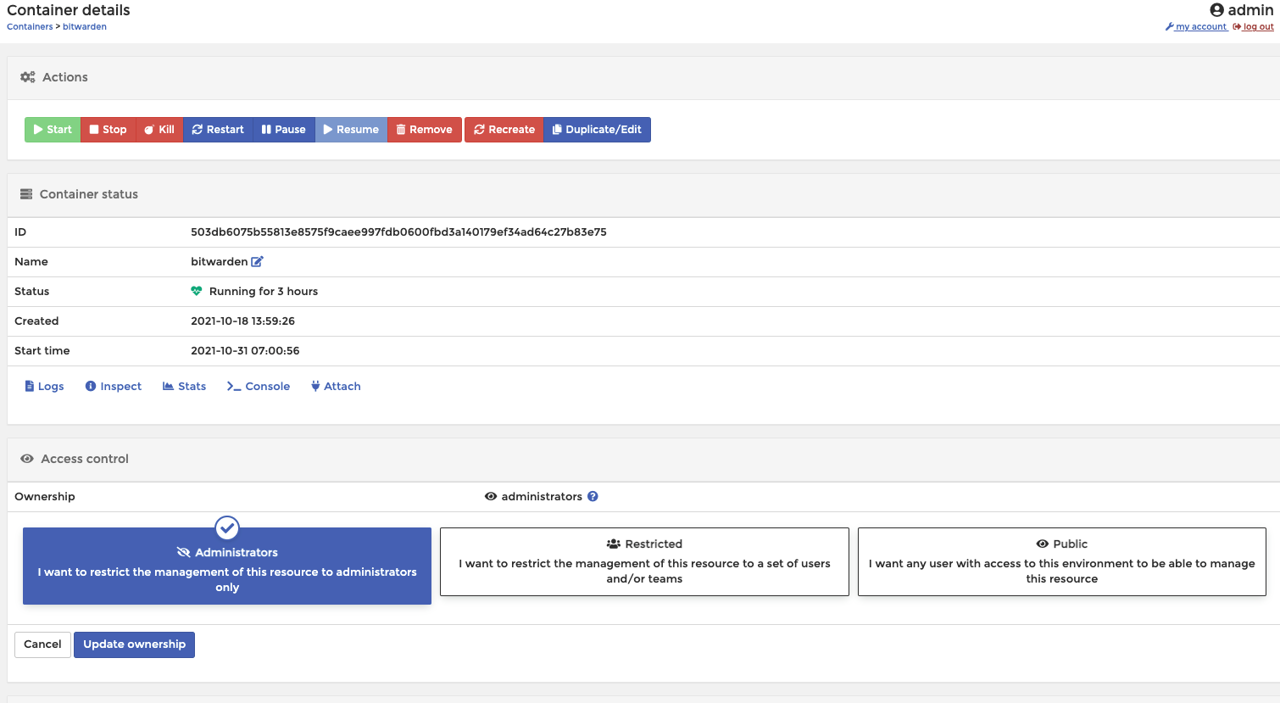Open the container Console
The width and height of the screenshot is (1280, 703).
tap(259, 387)
